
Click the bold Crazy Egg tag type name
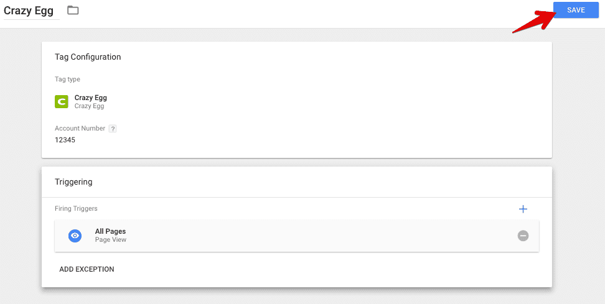(90, 98)
